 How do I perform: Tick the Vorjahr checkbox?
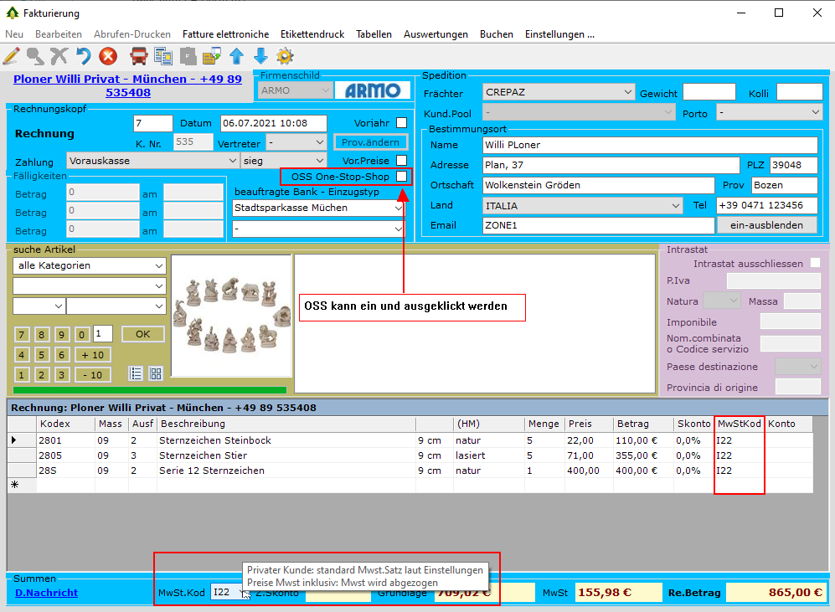point(402,123)
